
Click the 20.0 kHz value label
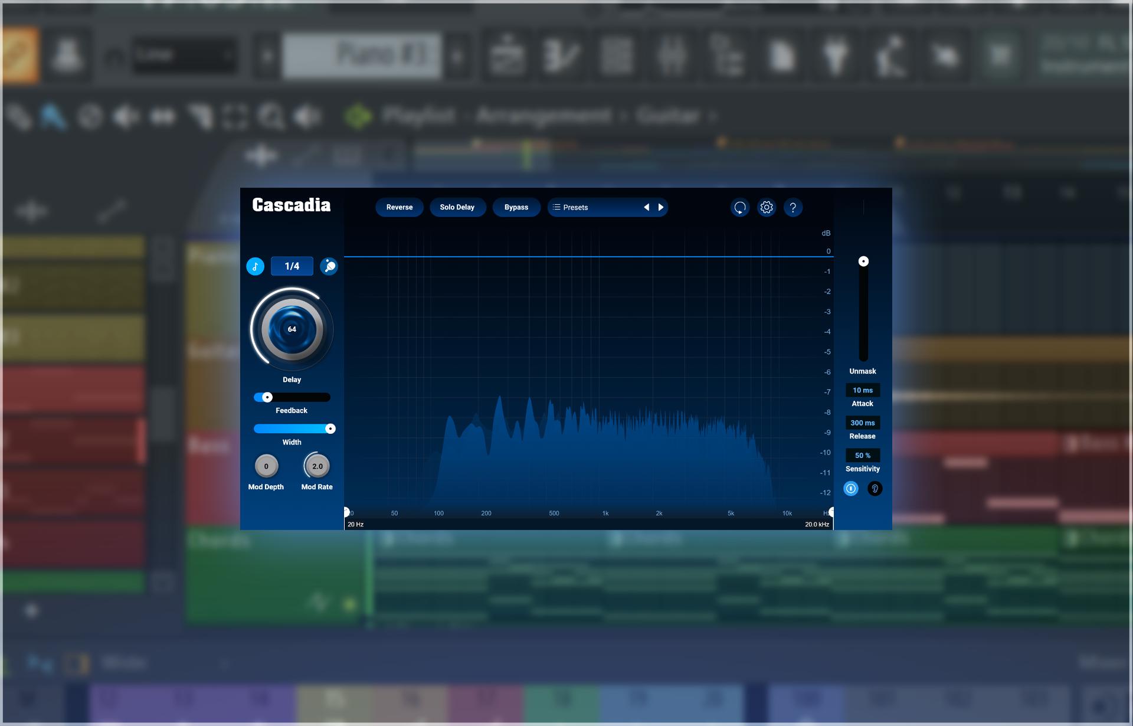click(x=817, y=524)
